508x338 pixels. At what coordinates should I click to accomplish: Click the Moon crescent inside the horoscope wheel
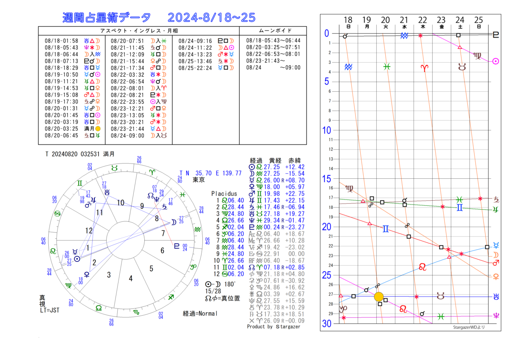(173, 222)
